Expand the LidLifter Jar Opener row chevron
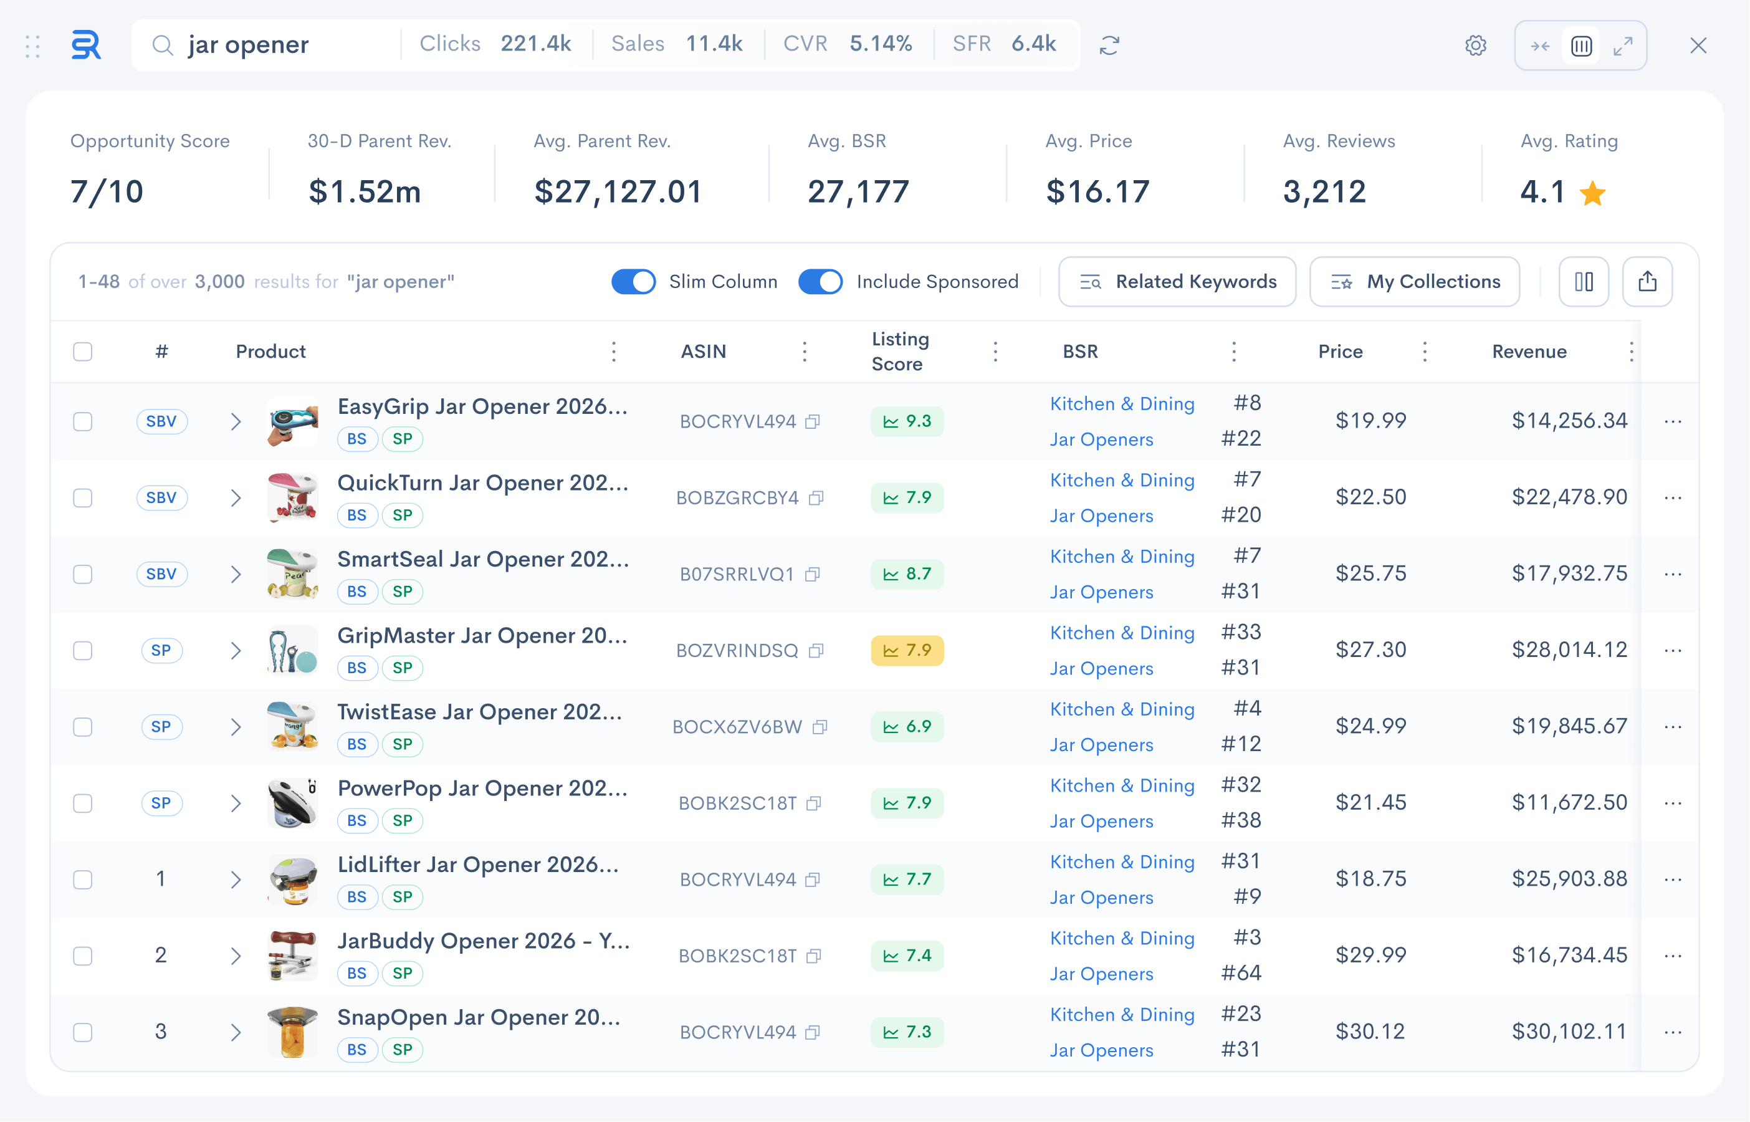The image size is (1750, 1122). click(235, 880)
